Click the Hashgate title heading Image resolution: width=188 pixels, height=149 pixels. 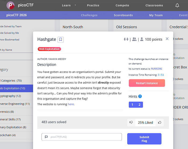[47, 39]
